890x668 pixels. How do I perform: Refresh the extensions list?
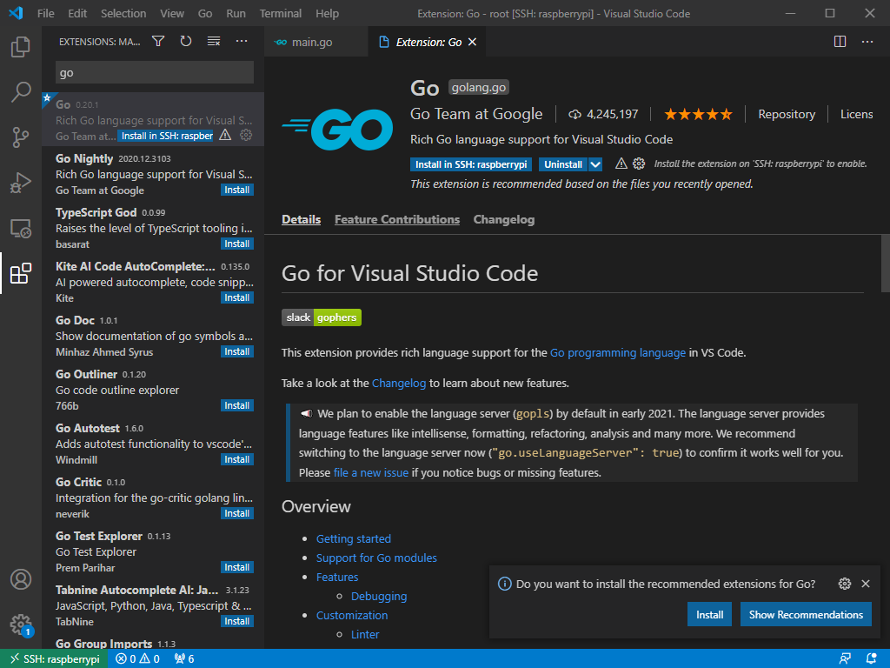pos(186,41)
